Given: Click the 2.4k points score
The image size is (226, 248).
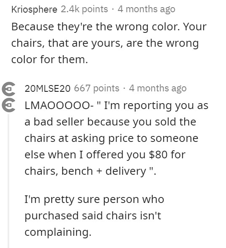Looking at the screenshot, I should click(x=84, y=9).
